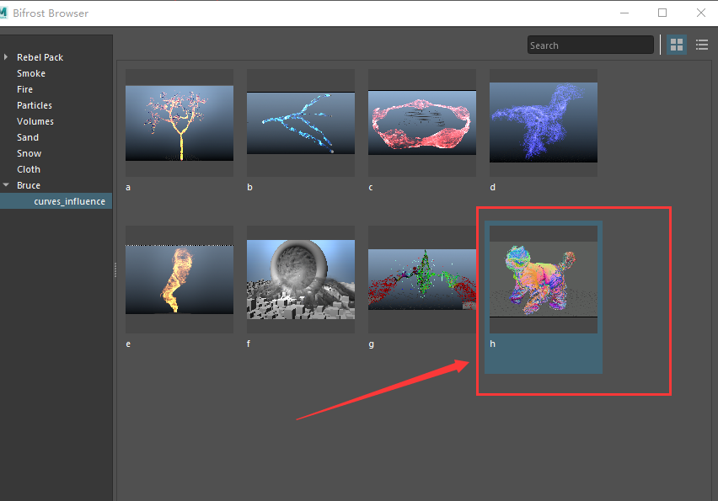
Task: Open the Smoke examples category
Action: [x=31, y=73]
